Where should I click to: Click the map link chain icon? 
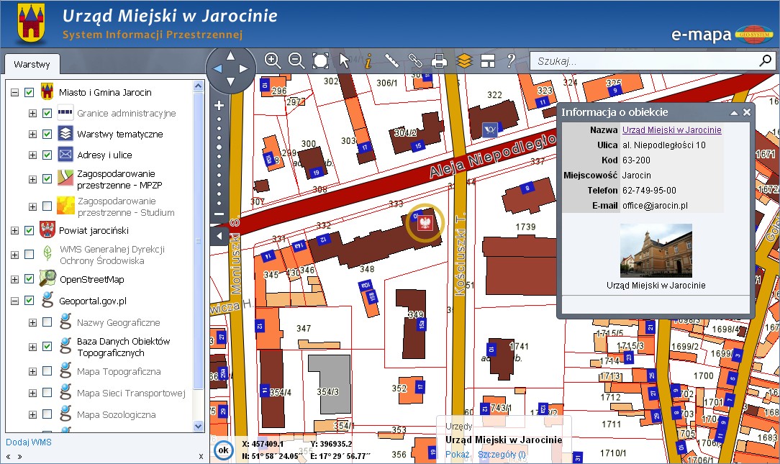[415, 60]
